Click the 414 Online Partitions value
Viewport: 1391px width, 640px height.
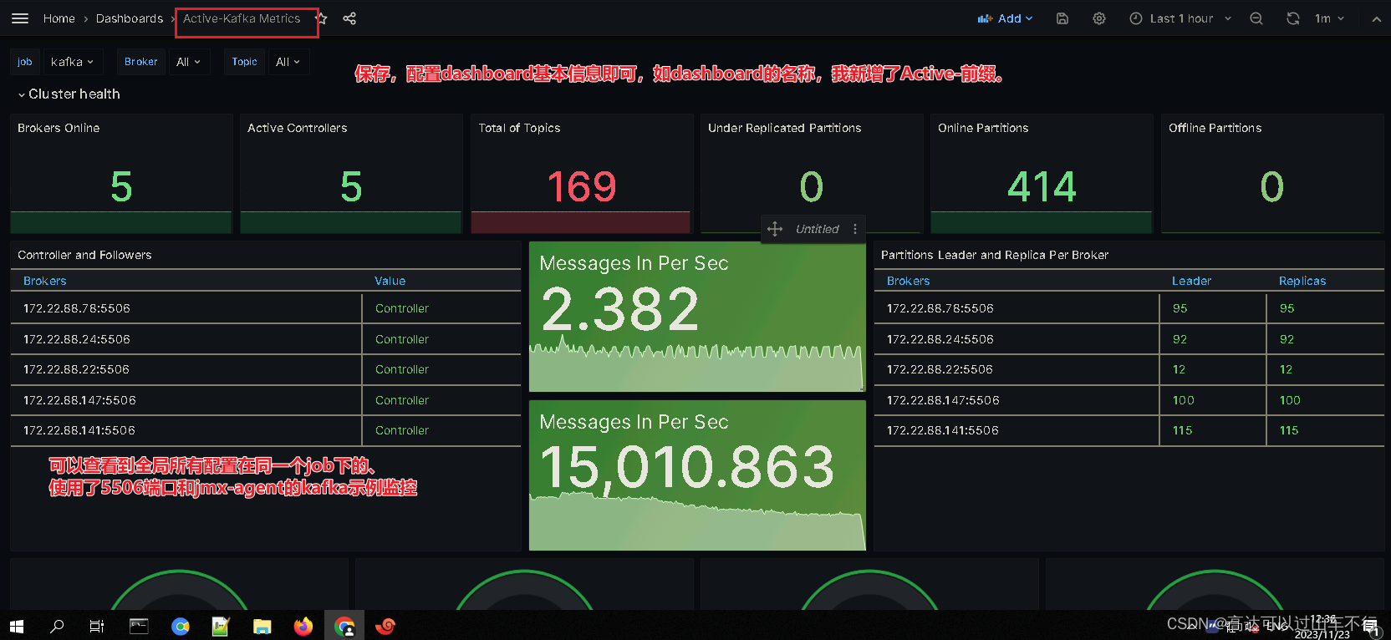point(1042,186)
